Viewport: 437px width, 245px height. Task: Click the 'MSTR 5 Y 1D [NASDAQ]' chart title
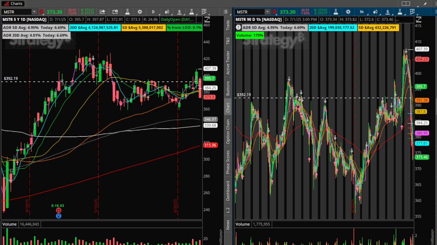point(24,20)
